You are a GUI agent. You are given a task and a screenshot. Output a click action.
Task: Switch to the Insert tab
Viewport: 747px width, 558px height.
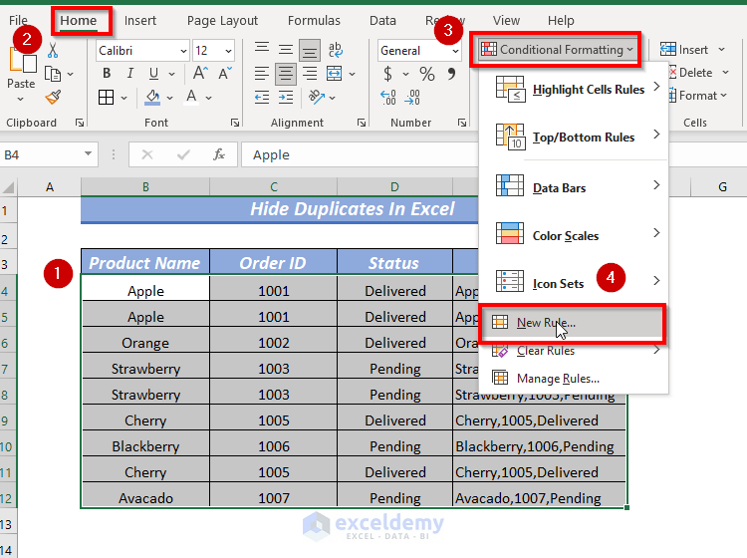140,21
